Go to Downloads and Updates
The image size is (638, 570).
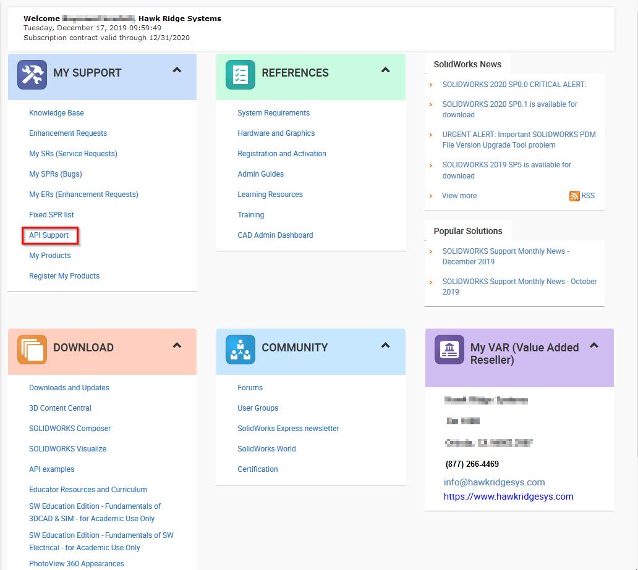[69, 388]
